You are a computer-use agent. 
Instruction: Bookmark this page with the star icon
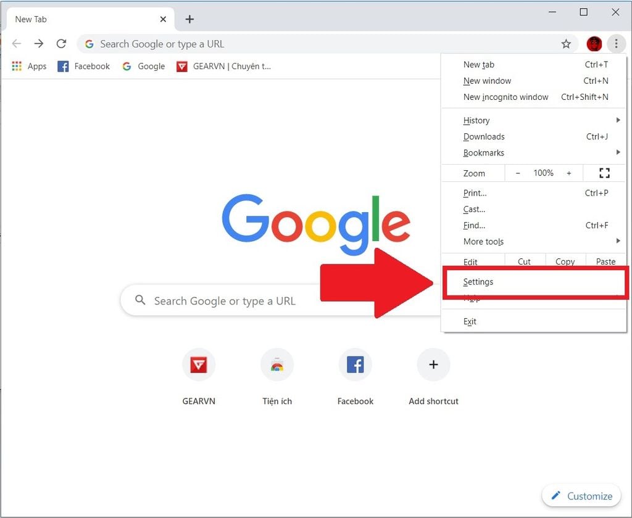(566, 44)
